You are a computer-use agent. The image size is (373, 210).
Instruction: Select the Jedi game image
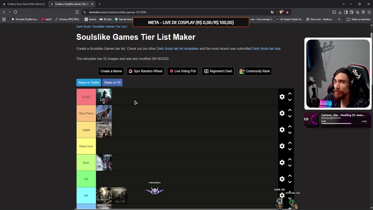click(x=104, y=162)
